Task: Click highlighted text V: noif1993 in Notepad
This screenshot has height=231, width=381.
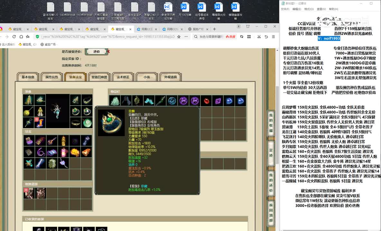Action: (329, 38)
